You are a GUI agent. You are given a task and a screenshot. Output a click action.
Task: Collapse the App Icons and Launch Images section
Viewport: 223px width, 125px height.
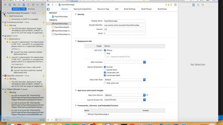coord(76,90)
